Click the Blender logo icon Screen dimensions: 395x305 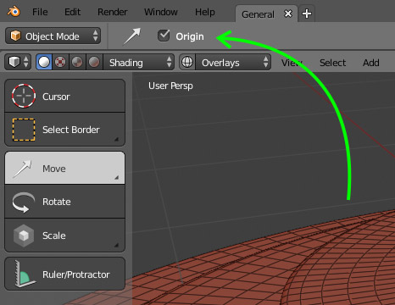click(x=14, y=12)
